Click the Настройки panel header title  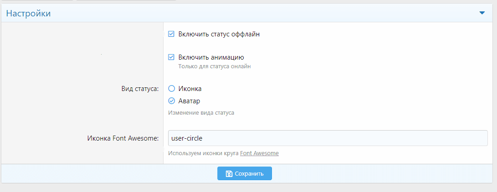pos(28,14)
